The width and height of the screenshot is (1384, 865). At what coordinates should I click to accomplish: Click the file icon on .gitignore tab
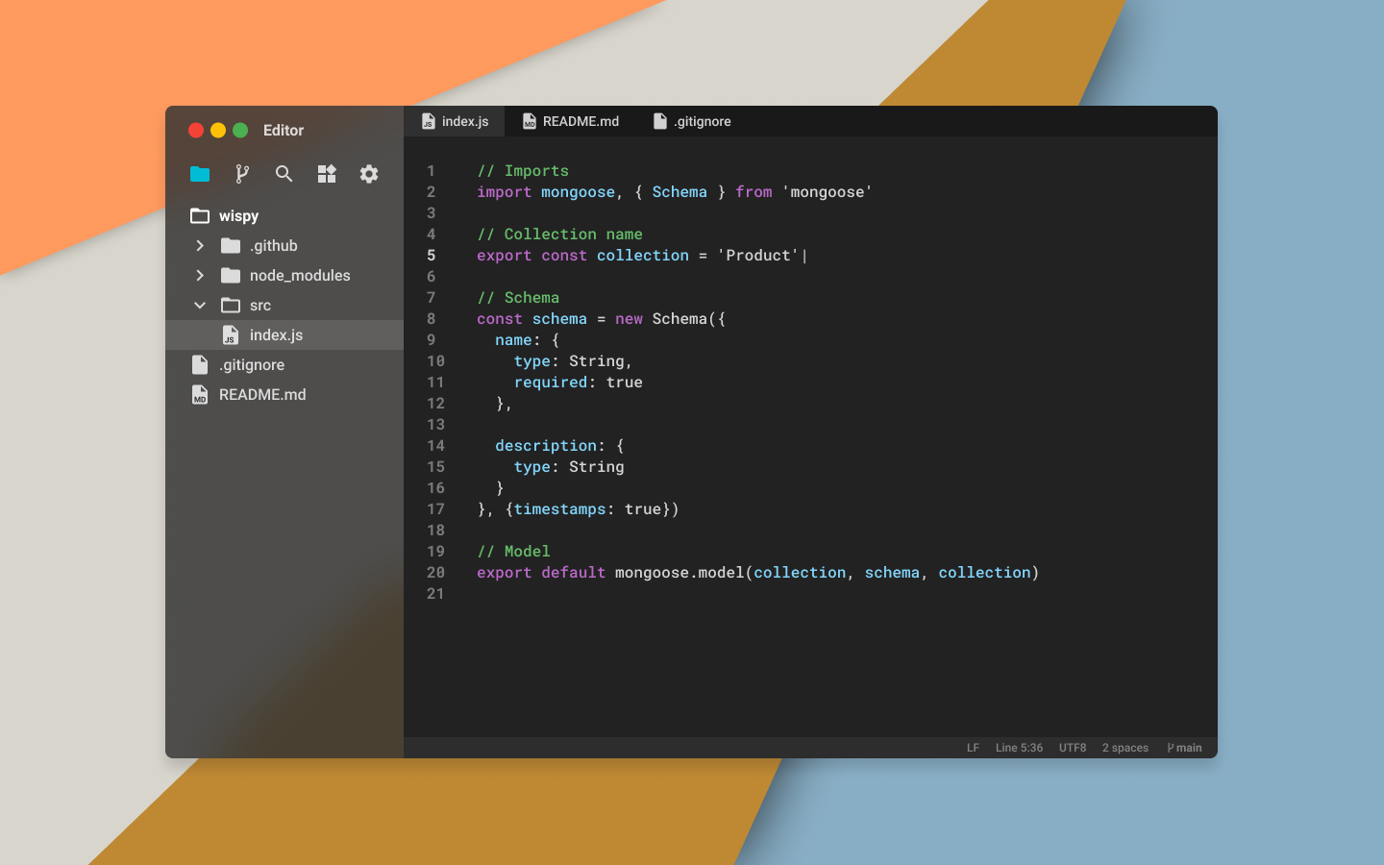(x=660, y=121)
